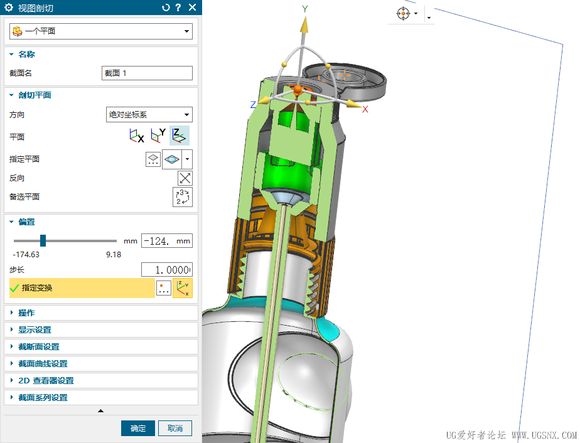Select the Y plane orientation icon

click(158, 136)
